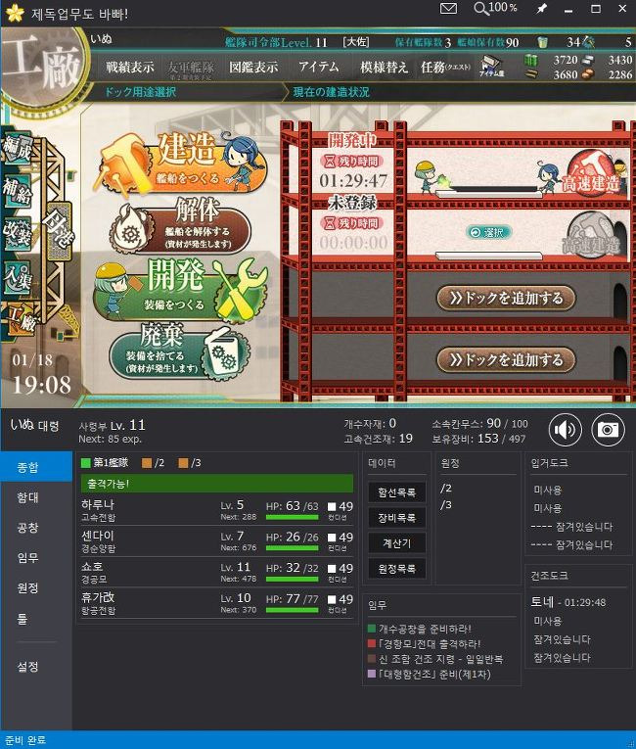The image size is (636, 749).
Task: Expand the second ドックを追加する dock slot
Action: coord(506,359)
